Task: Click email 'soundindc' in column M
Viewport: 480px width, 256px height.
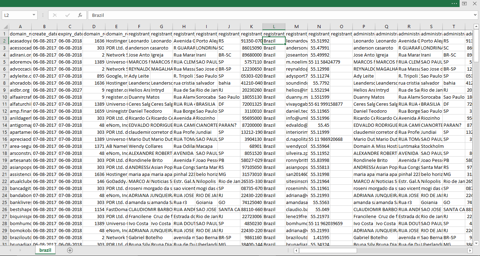Action: pyautogui.click(x=296, y=83)
